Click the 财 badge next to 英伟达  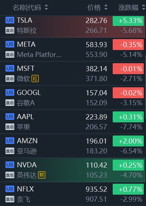click(x=42, y=175)
